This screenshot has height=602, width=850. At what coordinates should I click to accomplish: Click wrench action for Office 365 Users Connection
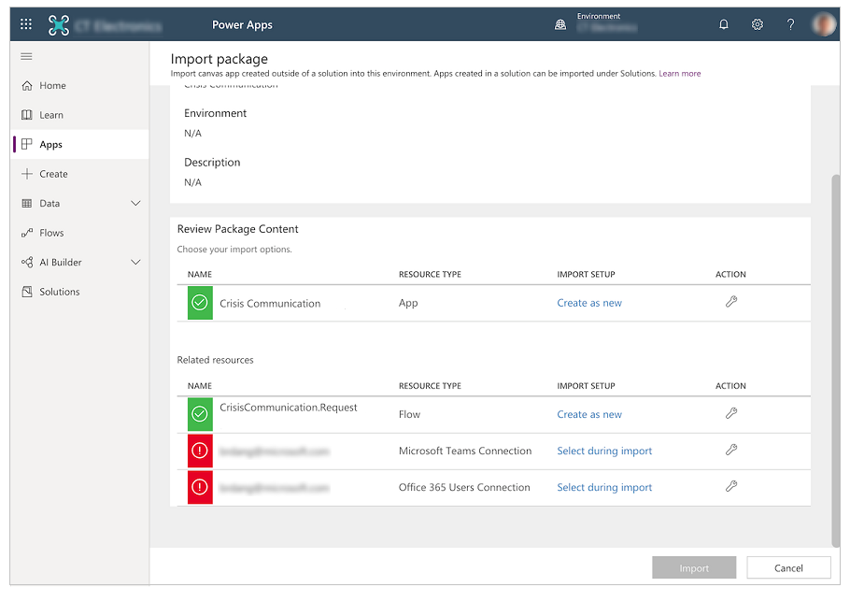(x=731, y=486)
